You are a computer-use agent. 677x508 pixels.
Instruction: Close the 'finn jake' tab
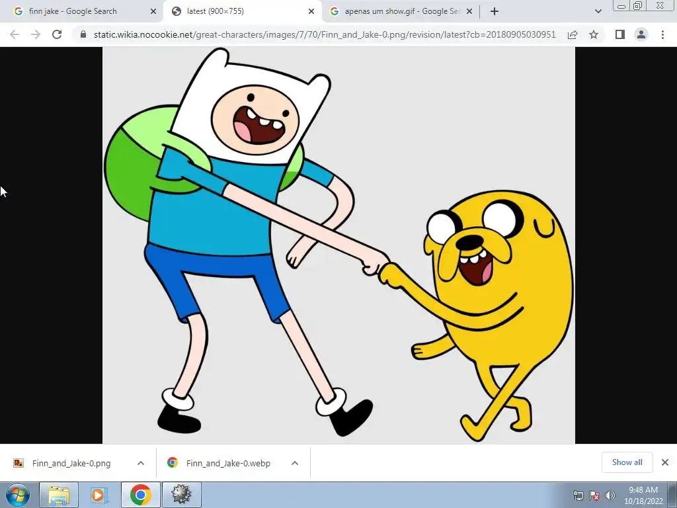(x=153, y=11)
